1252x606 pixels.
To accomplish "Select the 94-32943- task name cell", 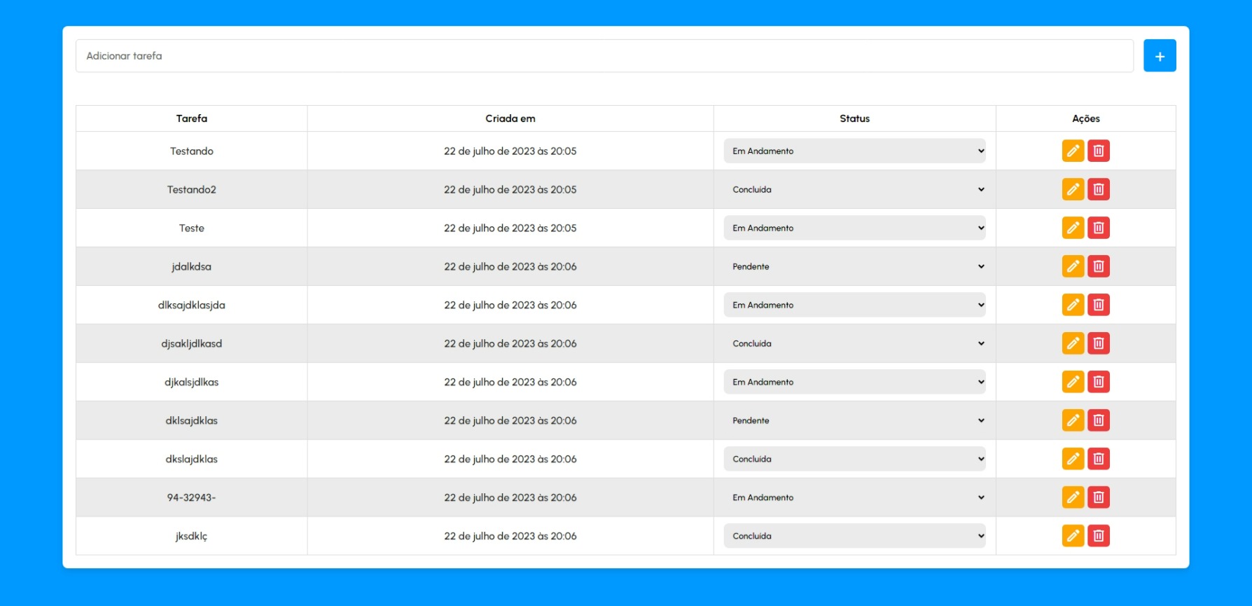I will [x=191, y=497].
